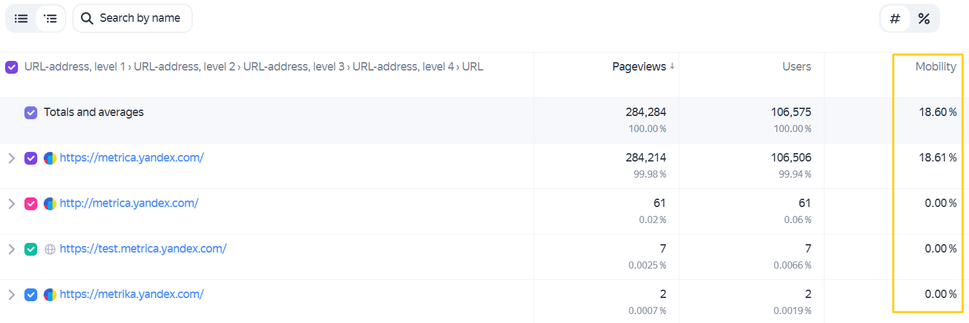Click users share 0.0066 %
The width and height of the screenshot is (969, 323).
[792, 265]
